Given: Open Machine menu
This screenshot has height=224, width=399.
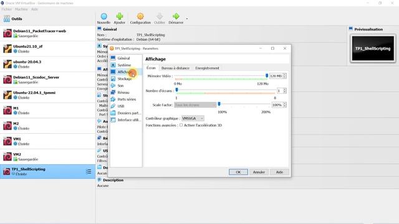Looking at the screenshot, I should point(21,9).
